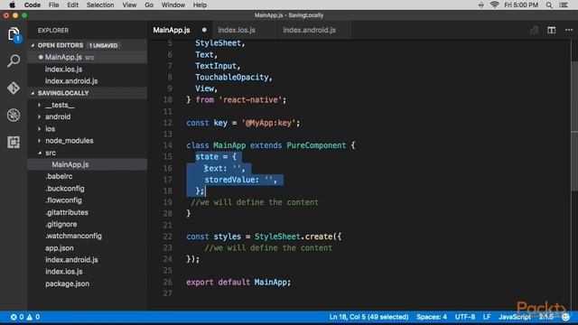Viewport: 578px width, 325px height.
Task: Collapse the Open Editors section
Action: coord(33,45)
